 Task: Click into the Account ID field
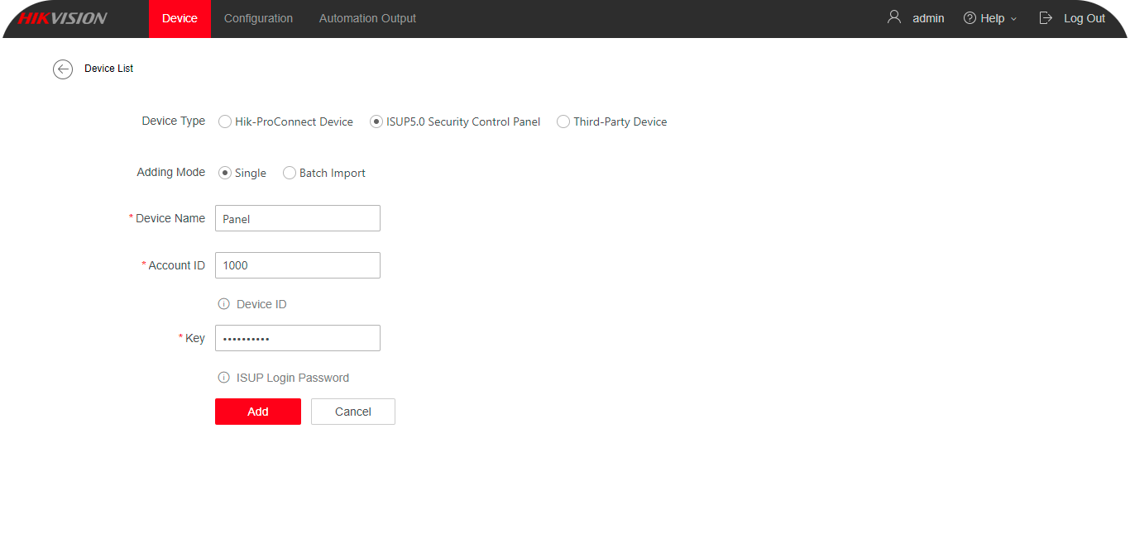click(x=297, y=265)
